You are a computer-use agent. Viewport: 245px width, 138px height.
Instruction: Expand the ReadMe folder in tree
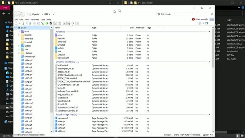tap(19, 35)
